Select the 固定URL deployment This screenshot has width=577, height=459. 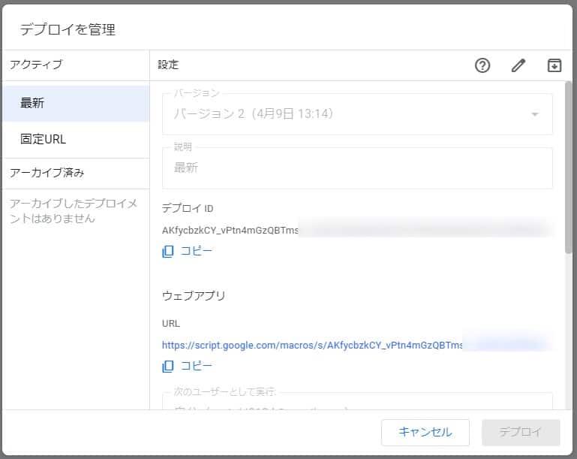pyautogui.click(x=75, y=139)
